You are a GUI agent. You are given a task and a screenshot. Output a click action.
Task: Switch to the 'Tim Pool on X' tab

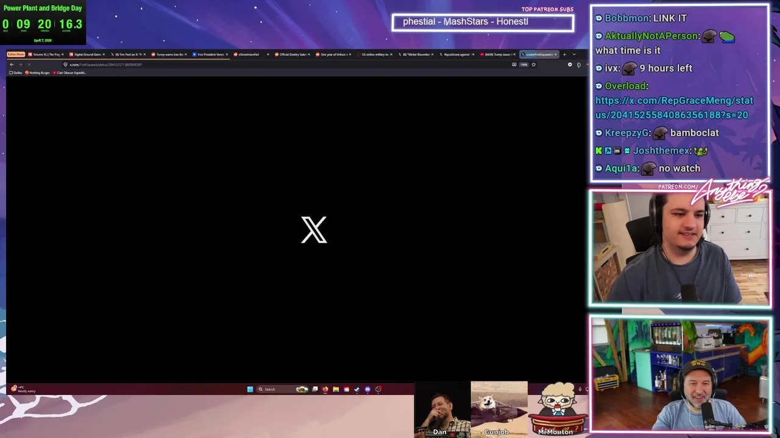pyautogui.click(x=128, y=54)
